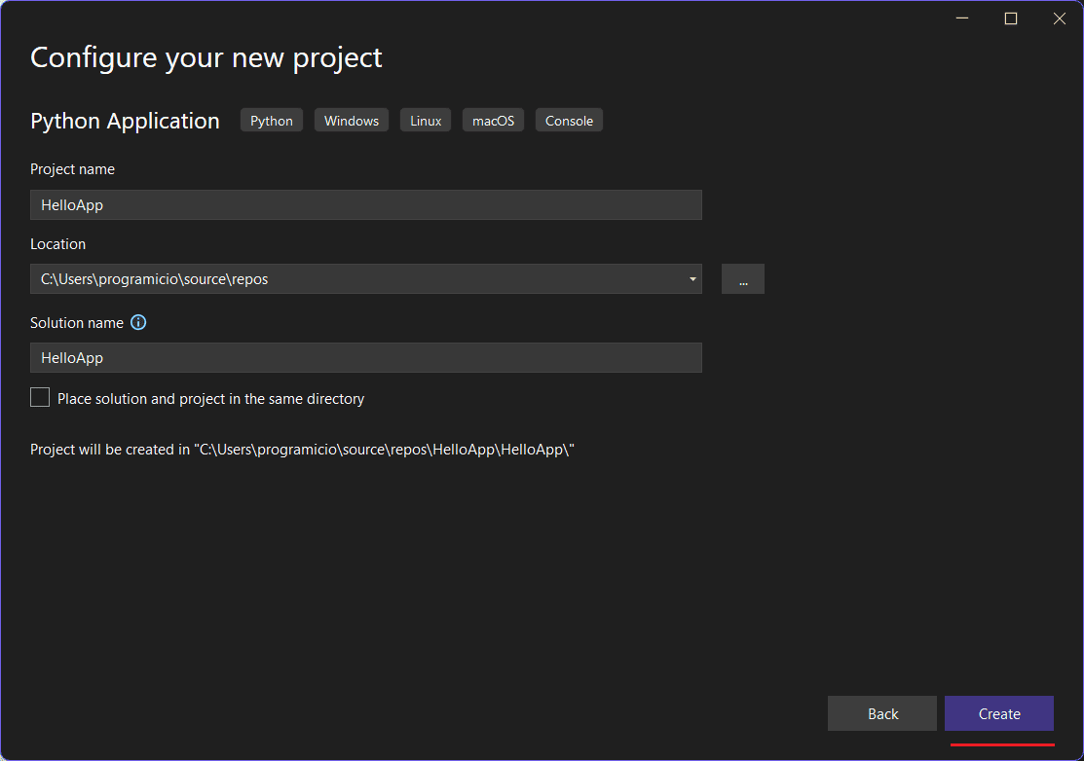1084x761 pixels.
Task: Minimize the dialog window
Action: [x=961, y=18]
